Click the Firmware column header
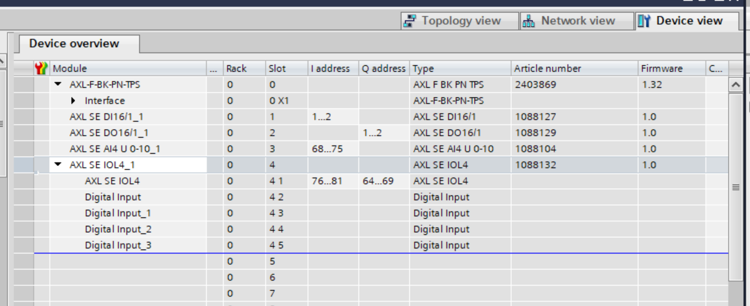 pos(672,68)
